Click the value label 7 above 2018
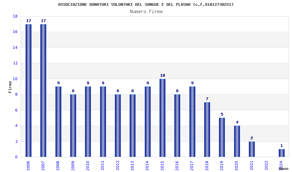292x172 pixels. click(207, 99)
